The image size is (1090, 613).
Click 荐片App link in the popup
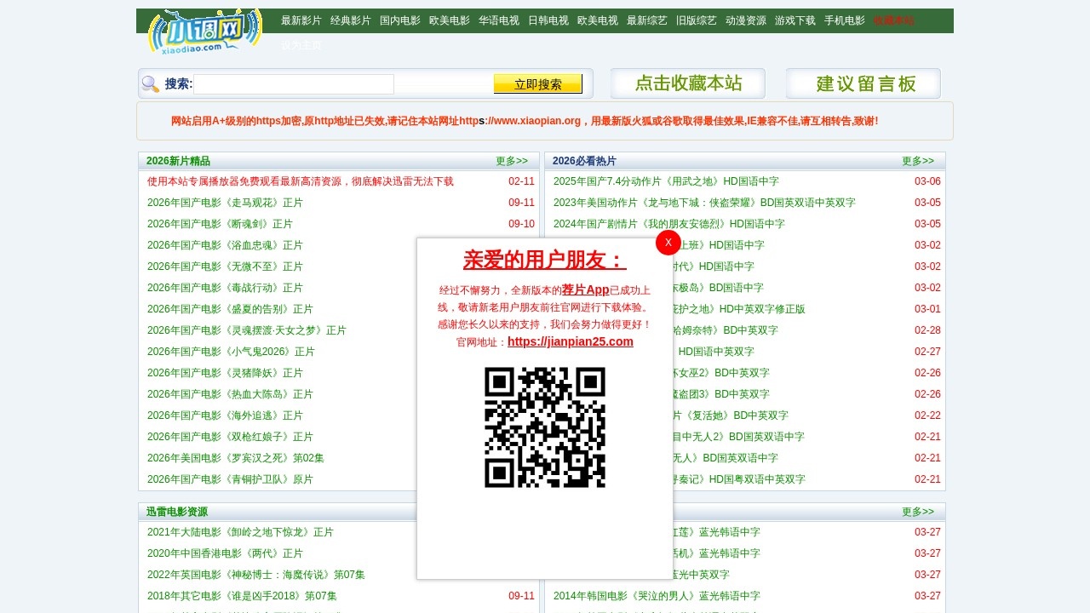[x=586, y=289]
